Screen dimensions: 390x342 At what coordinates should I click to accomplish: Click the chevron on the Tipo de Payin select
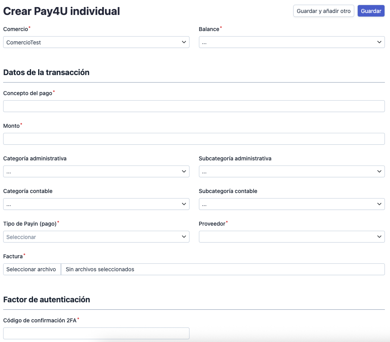point(184,237)
